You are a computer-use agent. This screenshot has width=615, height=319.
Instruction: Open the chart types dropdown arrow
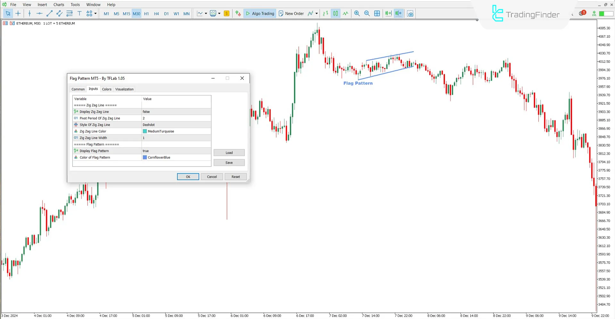pos(206,13)
